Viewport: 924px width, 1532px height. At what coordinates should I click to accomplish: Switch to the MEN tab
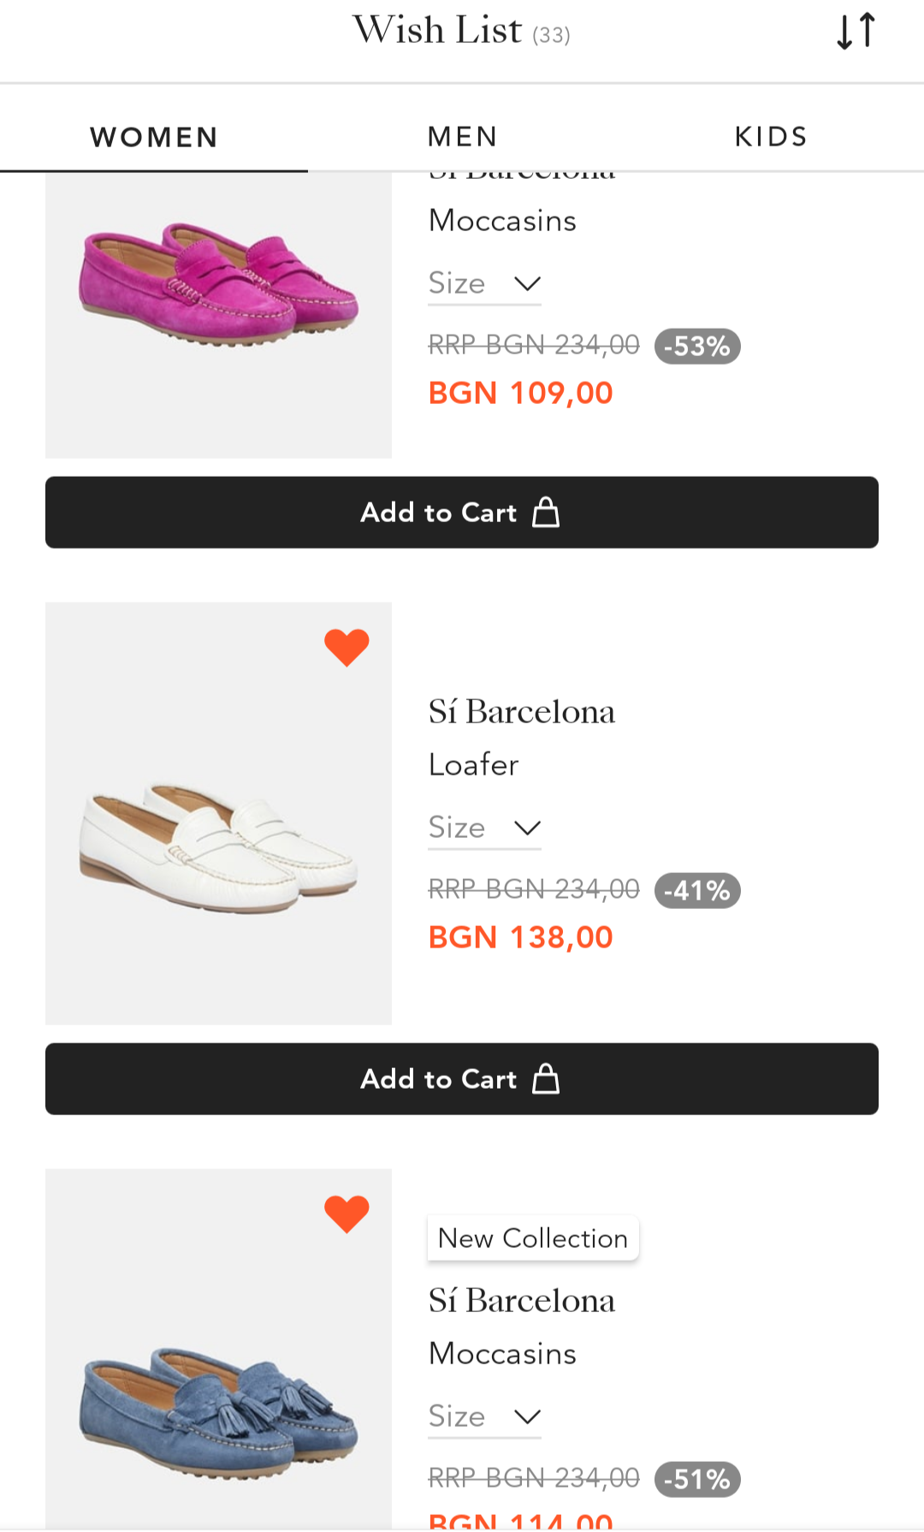click(462, 137)
